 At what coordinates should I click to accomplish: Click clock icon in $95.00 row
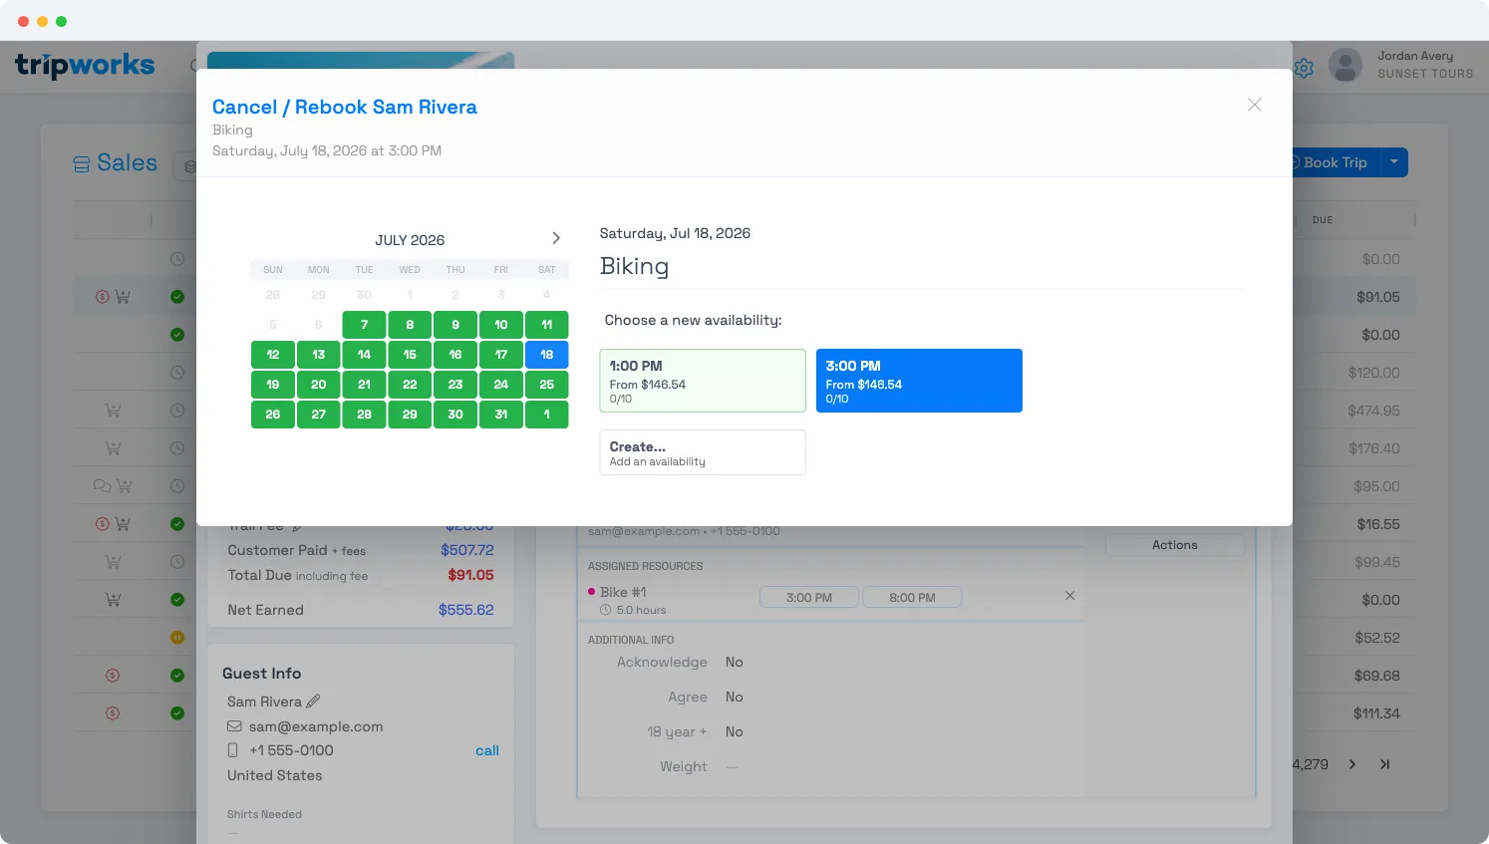pyautogui.click(x=177, y=486)
